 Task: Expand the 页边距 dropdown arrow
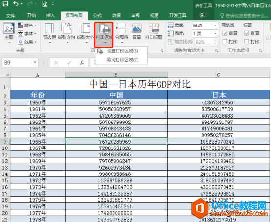(x=50, y=43)
